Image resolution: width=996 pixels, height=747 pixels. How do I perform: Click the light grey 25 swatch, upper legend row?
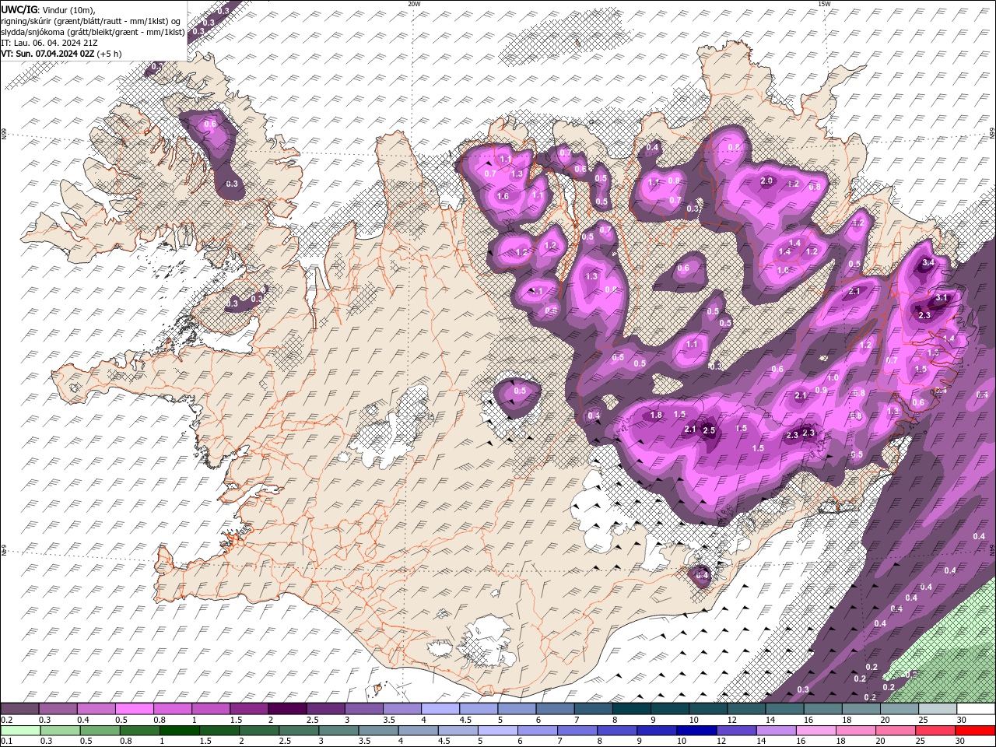[x=938, y=709]
